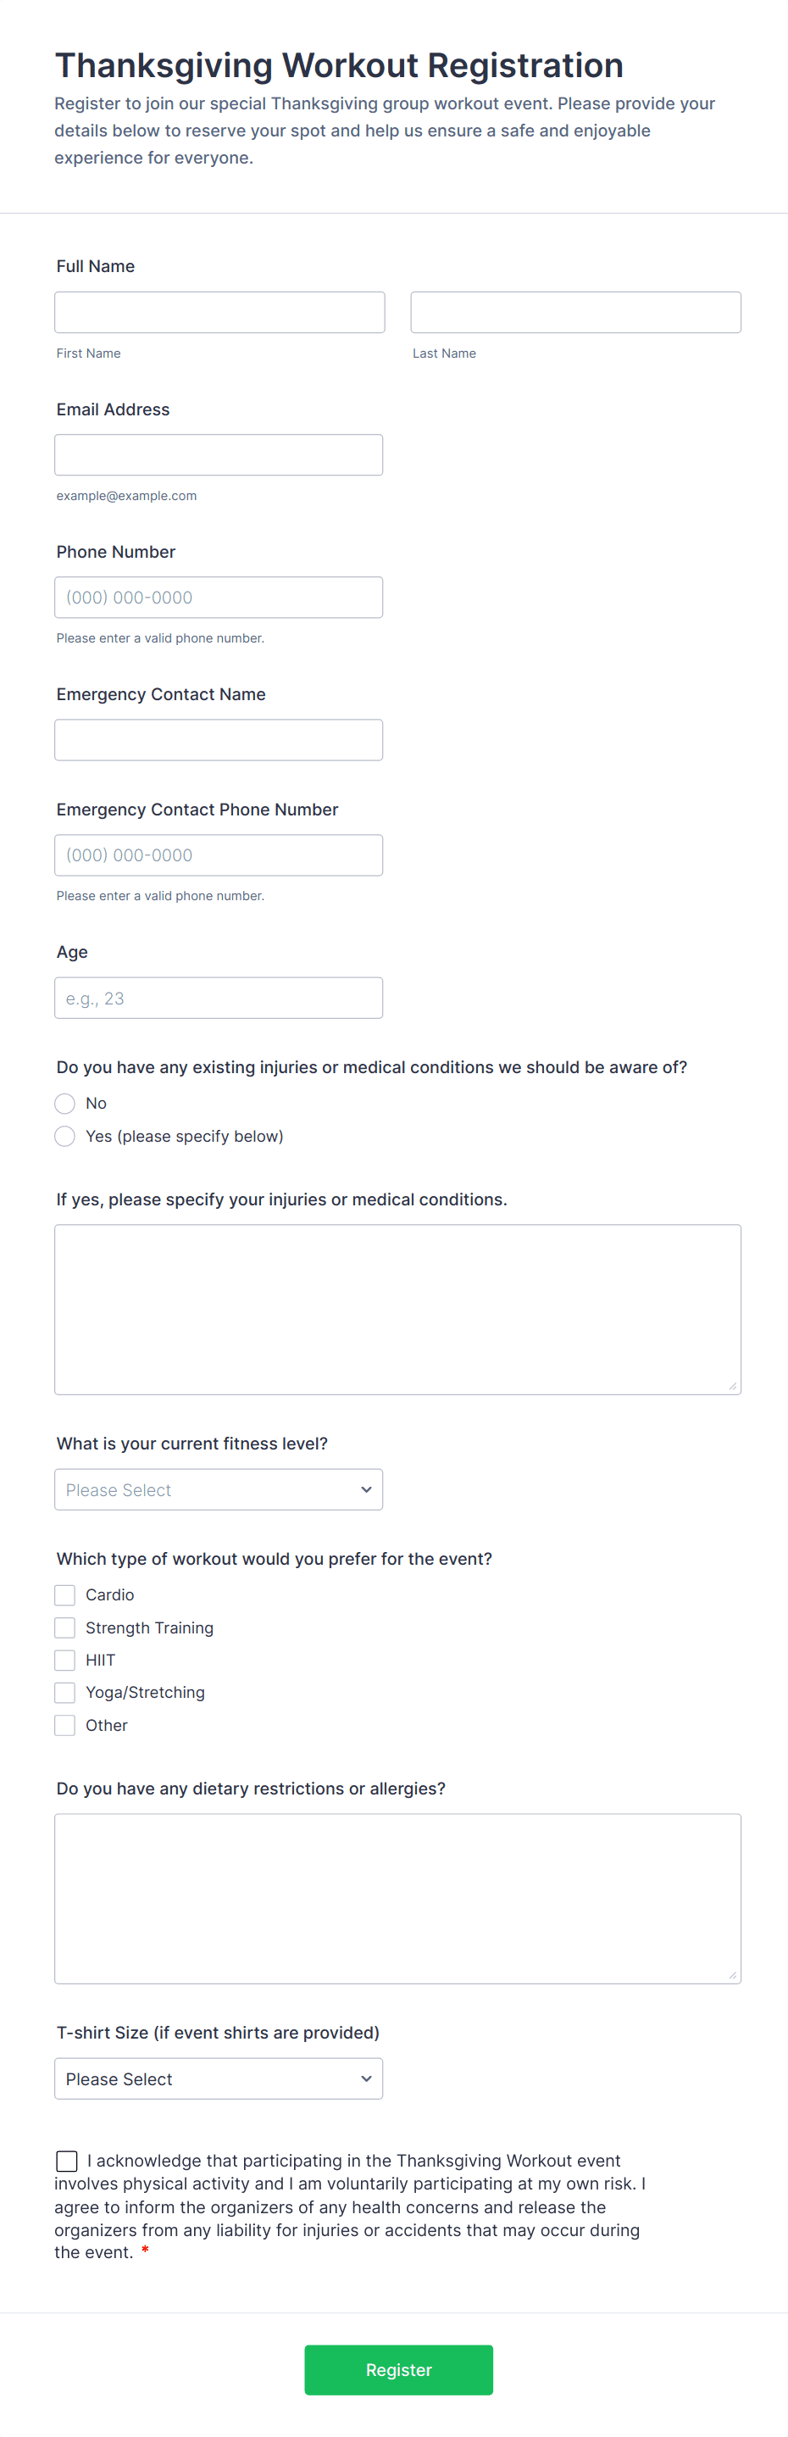Click the Last Name input field
Image resolution: width=788 pixels, height=2437 pixels.
[575, 312]
